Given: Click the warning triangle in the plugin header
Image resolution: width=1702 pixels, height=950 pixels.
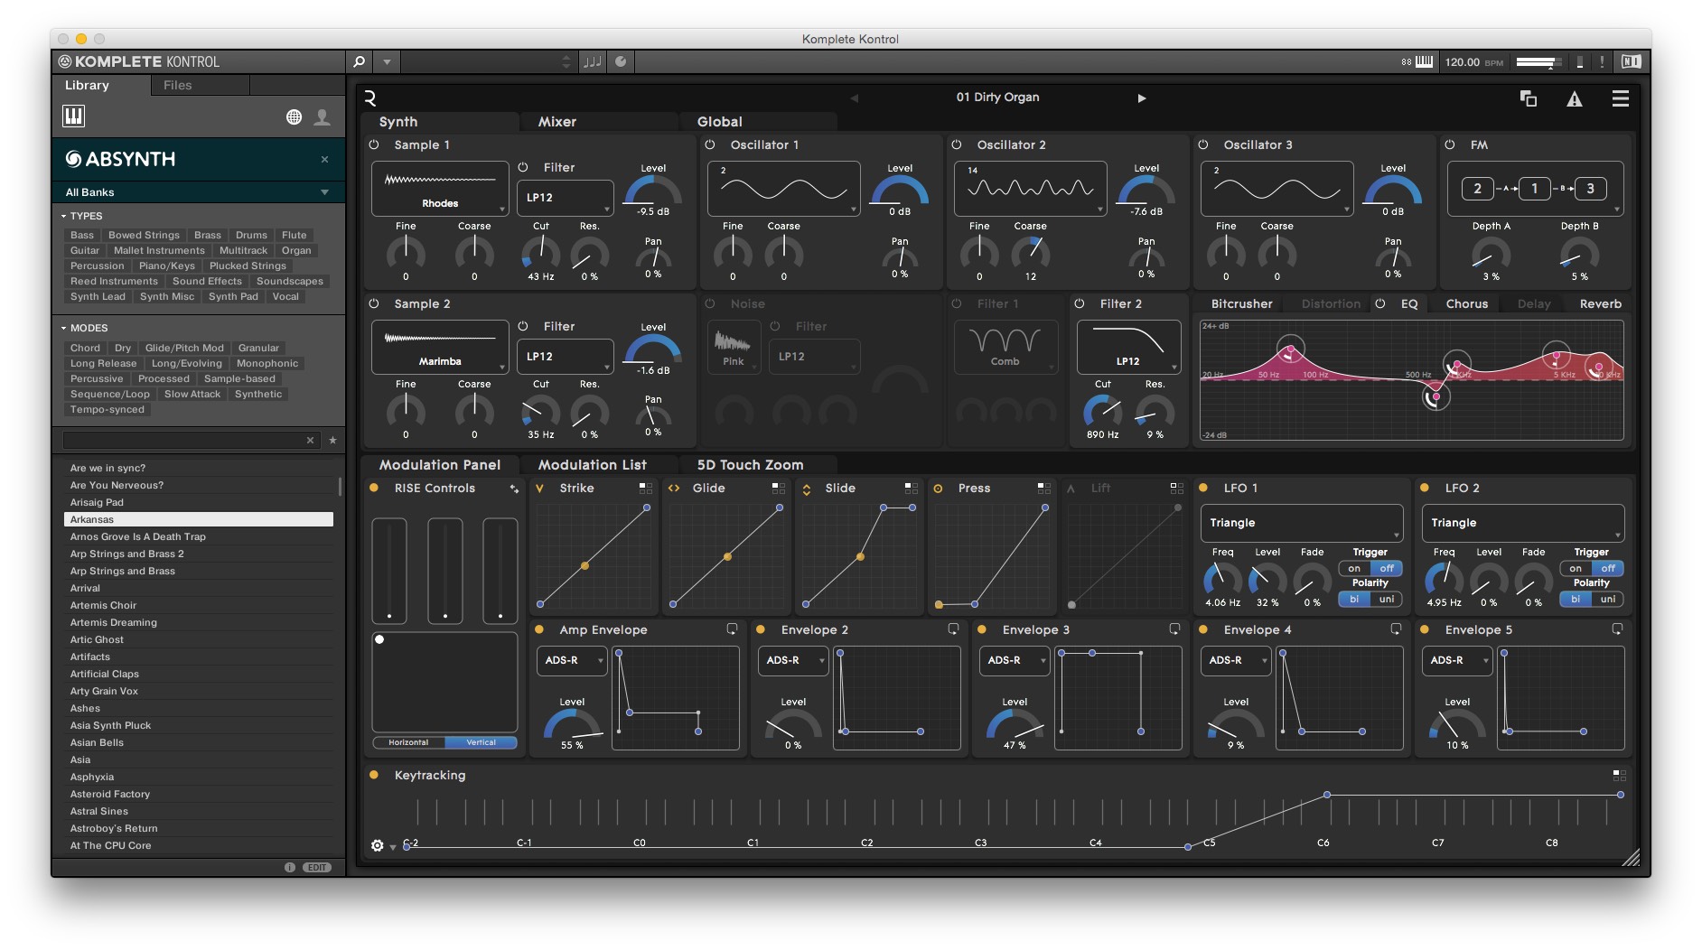Looking at the screenshot, I should (1575, 99).
